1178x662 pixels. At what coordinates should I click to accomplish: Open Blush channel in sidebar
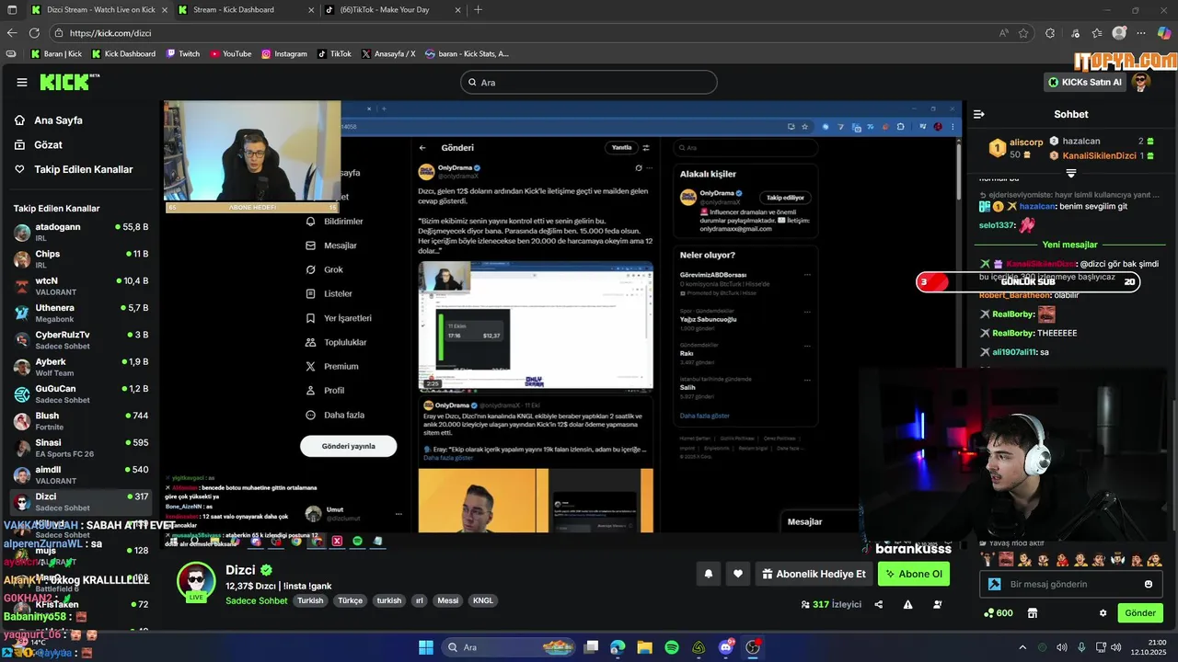click(x=81, y=421)
